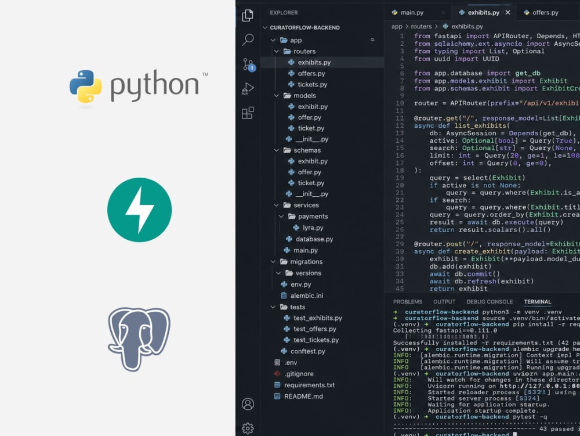Screen dimensions: 580x436
Task: Collapse the routers folder
Action: click(x=276, y=52)
